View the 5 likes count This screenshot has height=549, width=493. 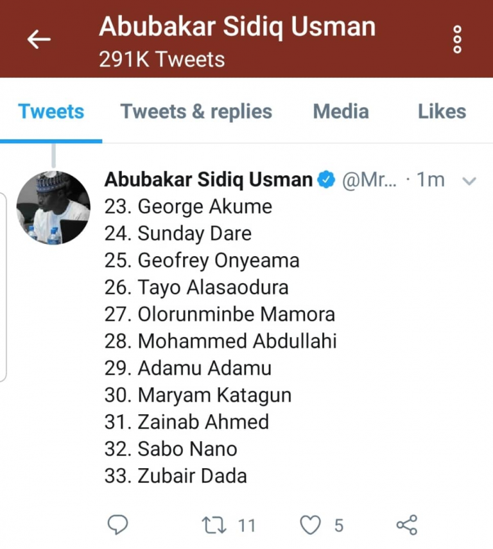[x=338, y=526]
